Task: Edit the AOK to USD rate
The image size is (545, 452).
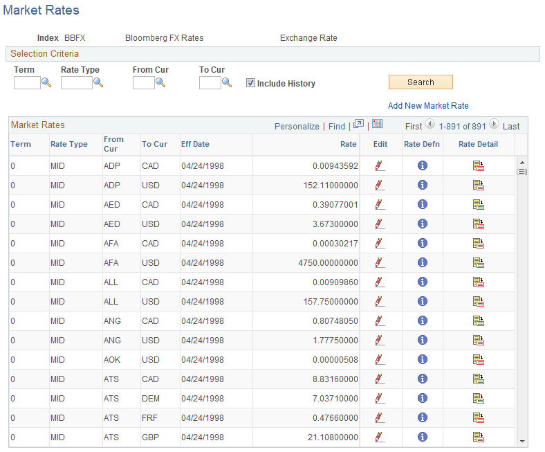Action: click(380, 359)
